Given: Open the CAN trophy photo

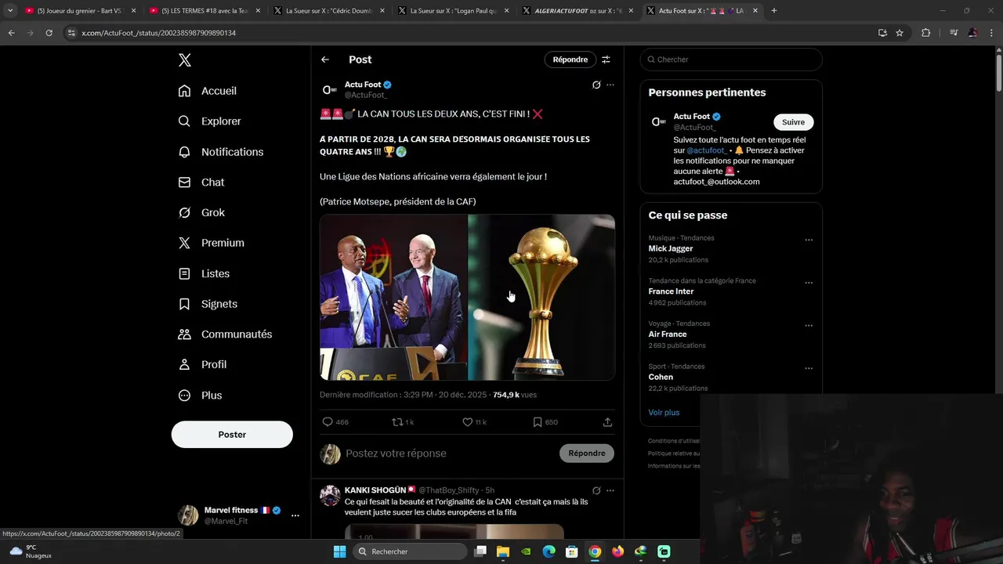Looking at the screenshot, I should (x=541, y=298).
